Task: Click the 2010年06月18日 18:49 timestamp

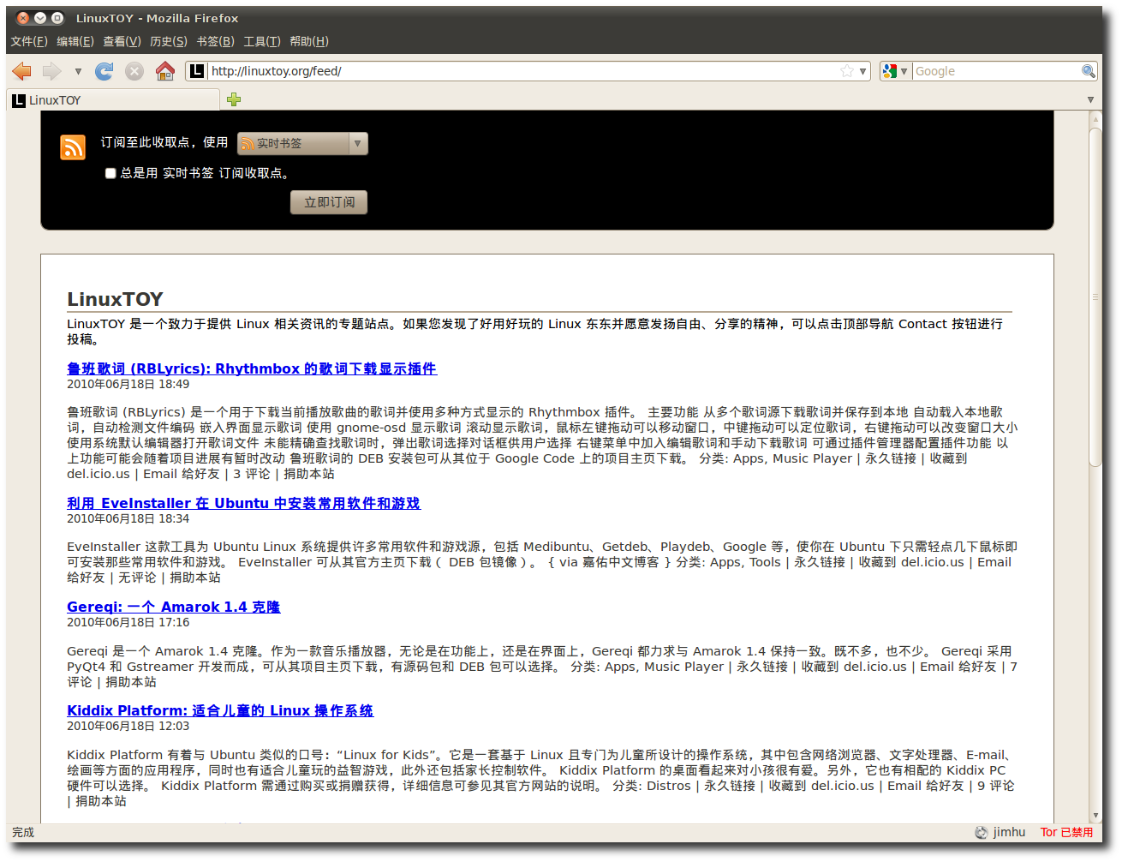Action: 128,384
